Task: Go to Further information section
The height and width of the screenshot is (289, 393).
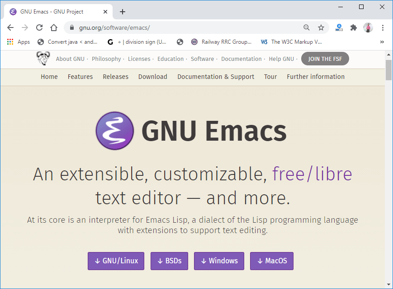Action: point(316,77)
